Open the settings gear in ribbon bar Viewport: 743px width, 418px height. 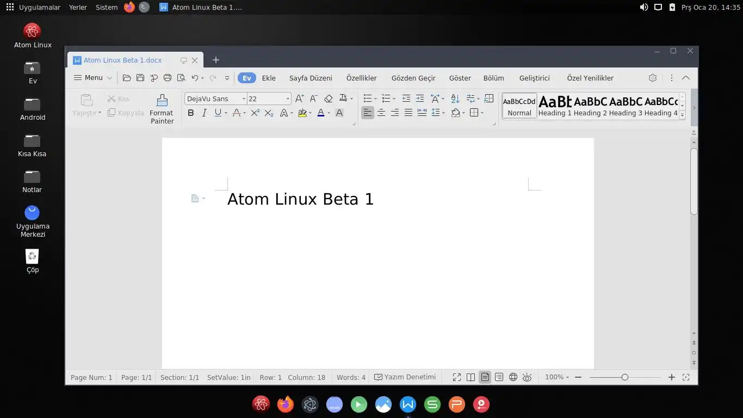coord(653,78)
